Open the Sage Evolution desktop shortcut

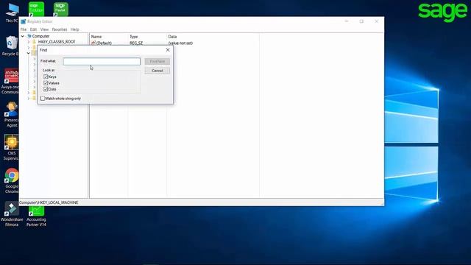click(x=36, y=9)
